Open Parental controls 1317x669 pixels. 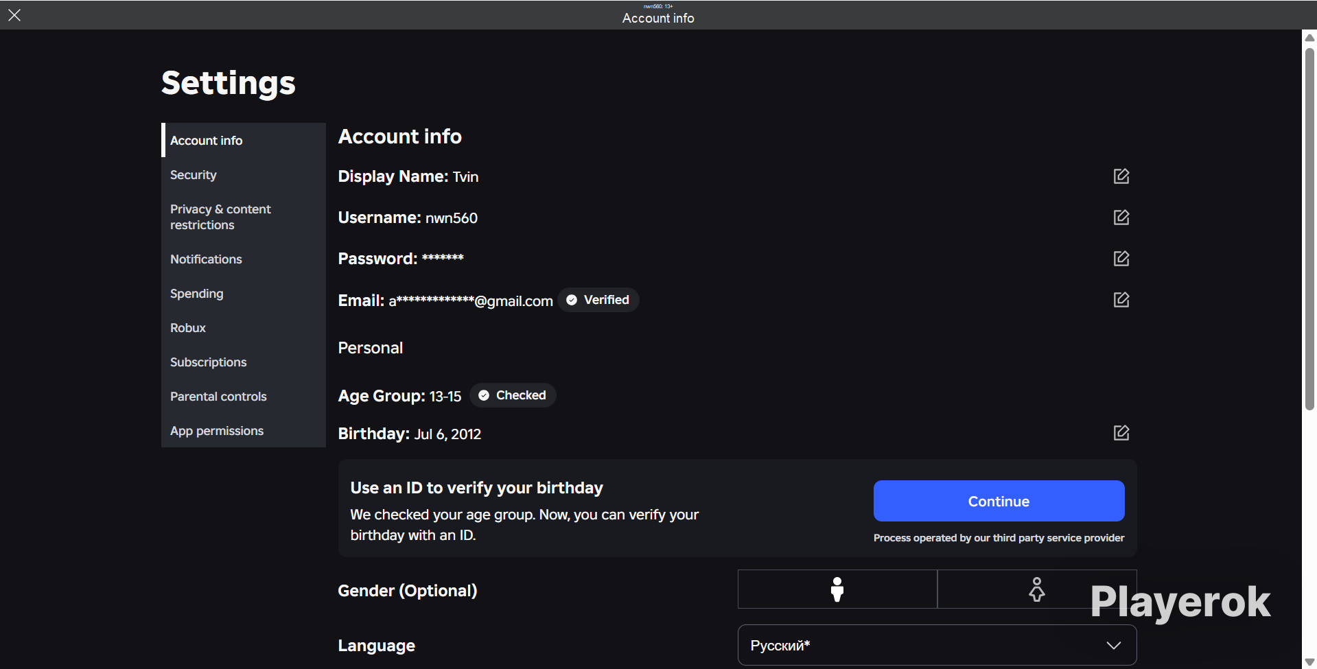(x=244, y=397)
